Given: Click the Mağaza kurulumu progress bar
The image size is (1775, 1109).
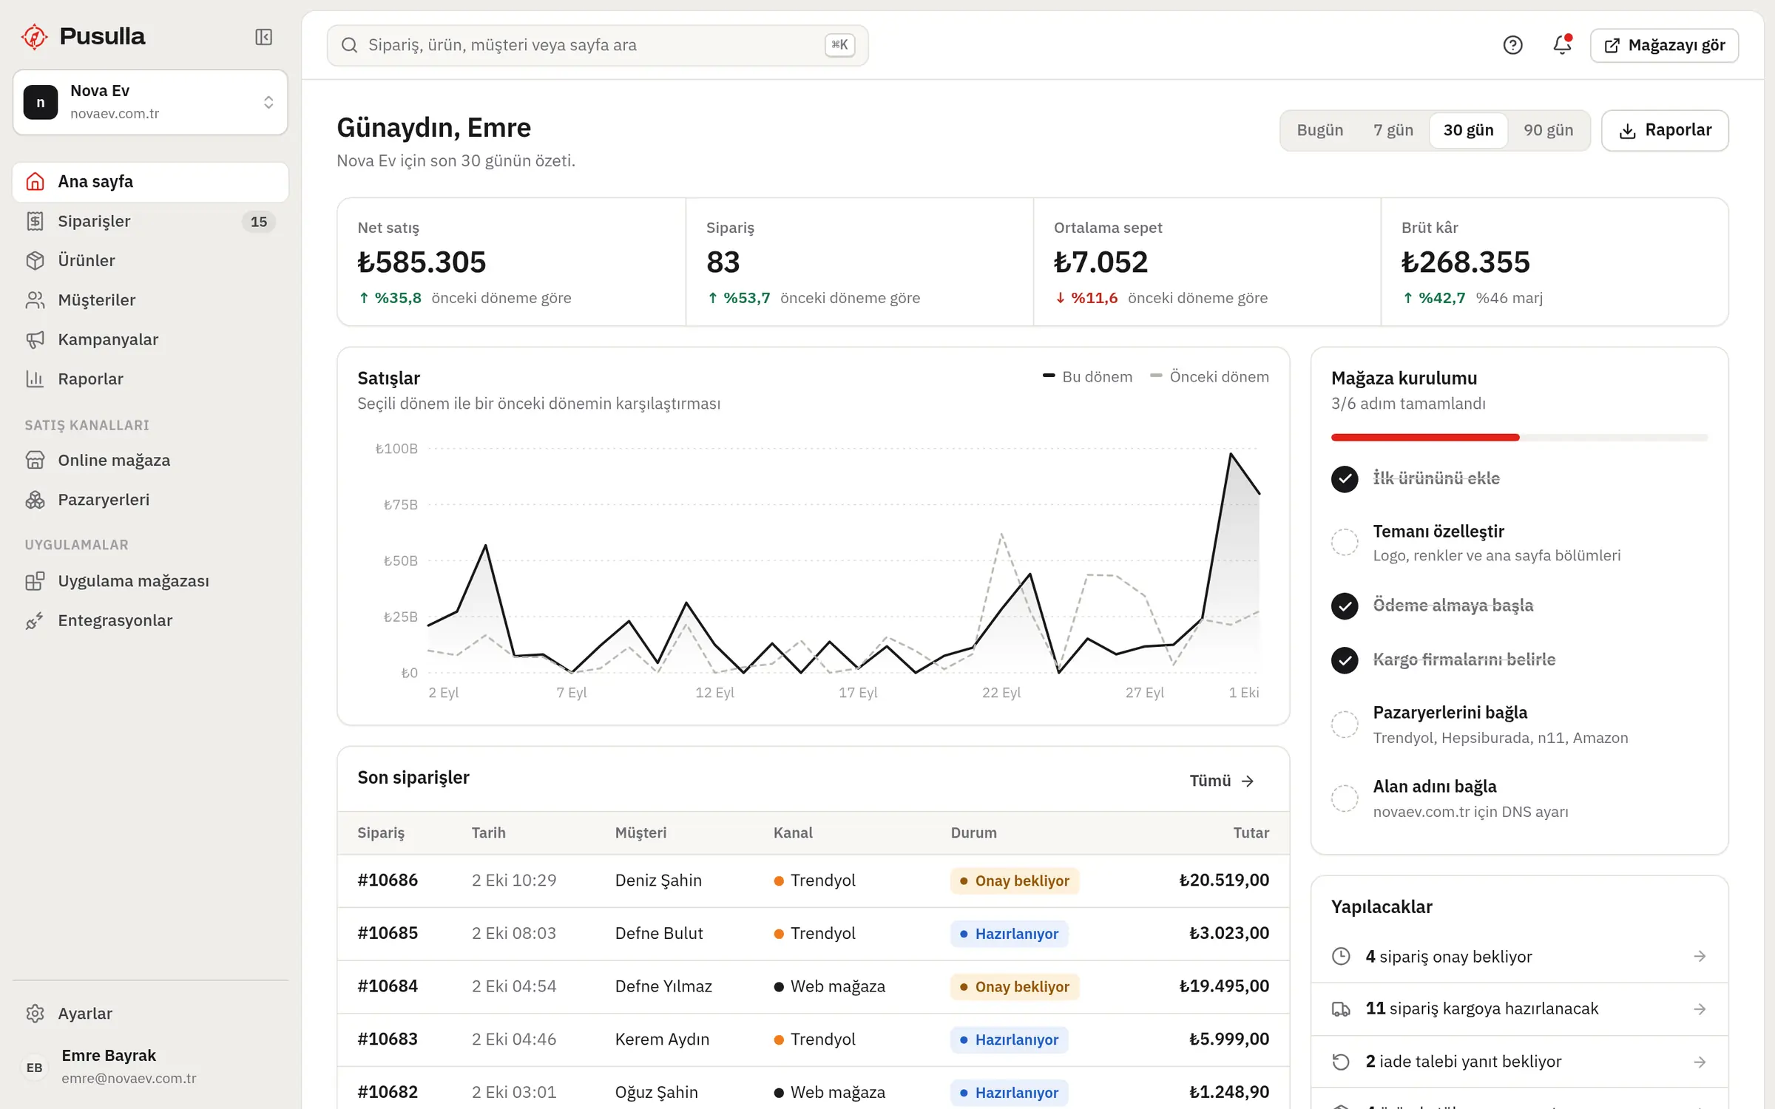Looking at the screenshot, I should 1519,438.
